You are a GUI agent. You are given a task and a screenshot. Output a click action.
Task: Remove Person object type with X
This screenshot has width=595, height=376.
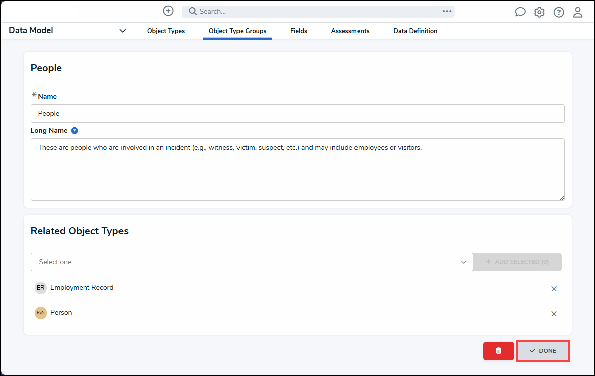pyautogui.click(x=554, y=314)
